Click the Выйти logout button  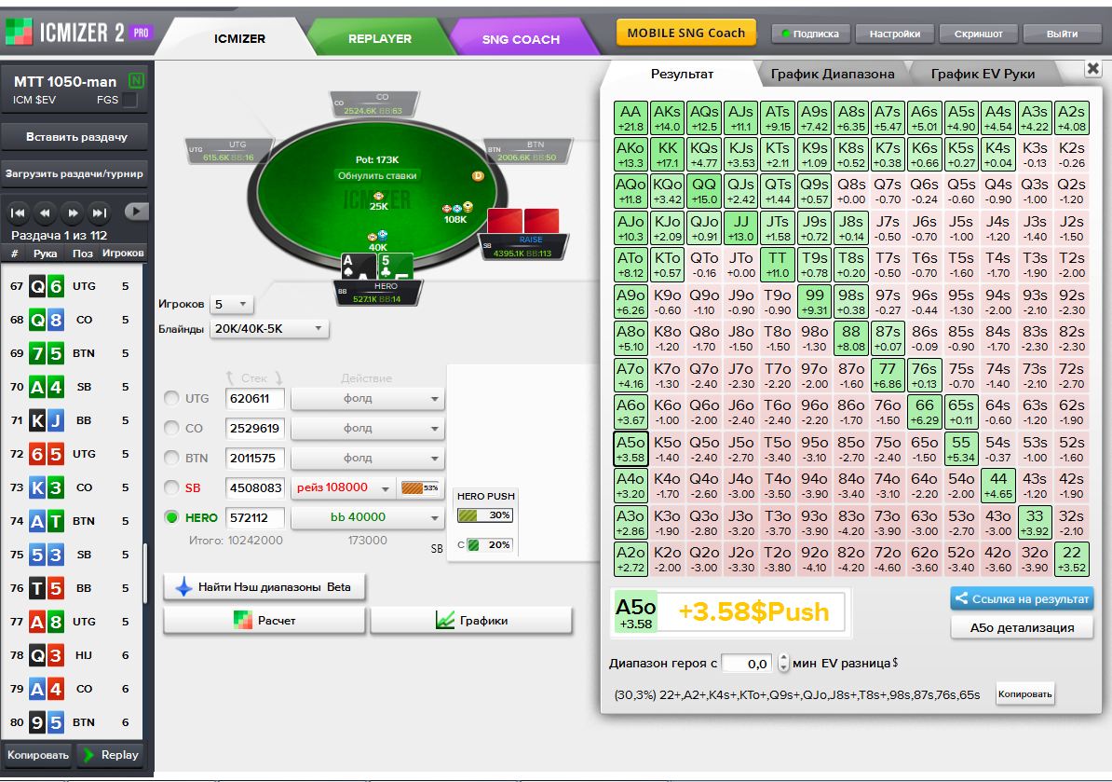coord(1062,34)
